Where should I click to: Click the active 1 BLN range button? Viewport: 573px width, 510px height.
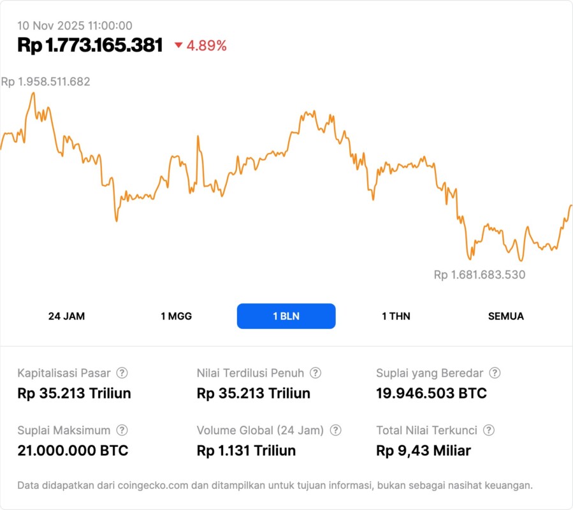[x=286, y=316]
